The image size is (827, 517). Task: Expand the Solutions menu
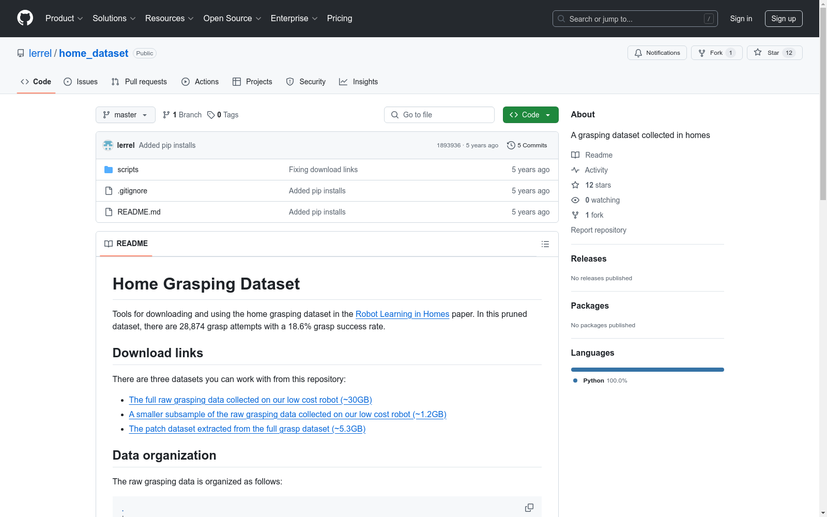pos(114,18)
